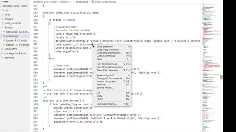
Task: Select chatapp.js in the explorer
Action: point(12,36)
